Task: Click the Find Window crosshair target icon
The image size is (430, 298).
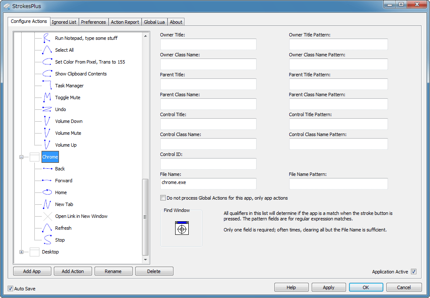Action: pos(182,228)
